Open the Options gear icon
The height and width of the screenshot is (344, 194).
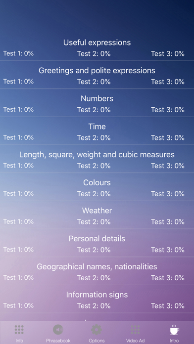pos(97,330)
